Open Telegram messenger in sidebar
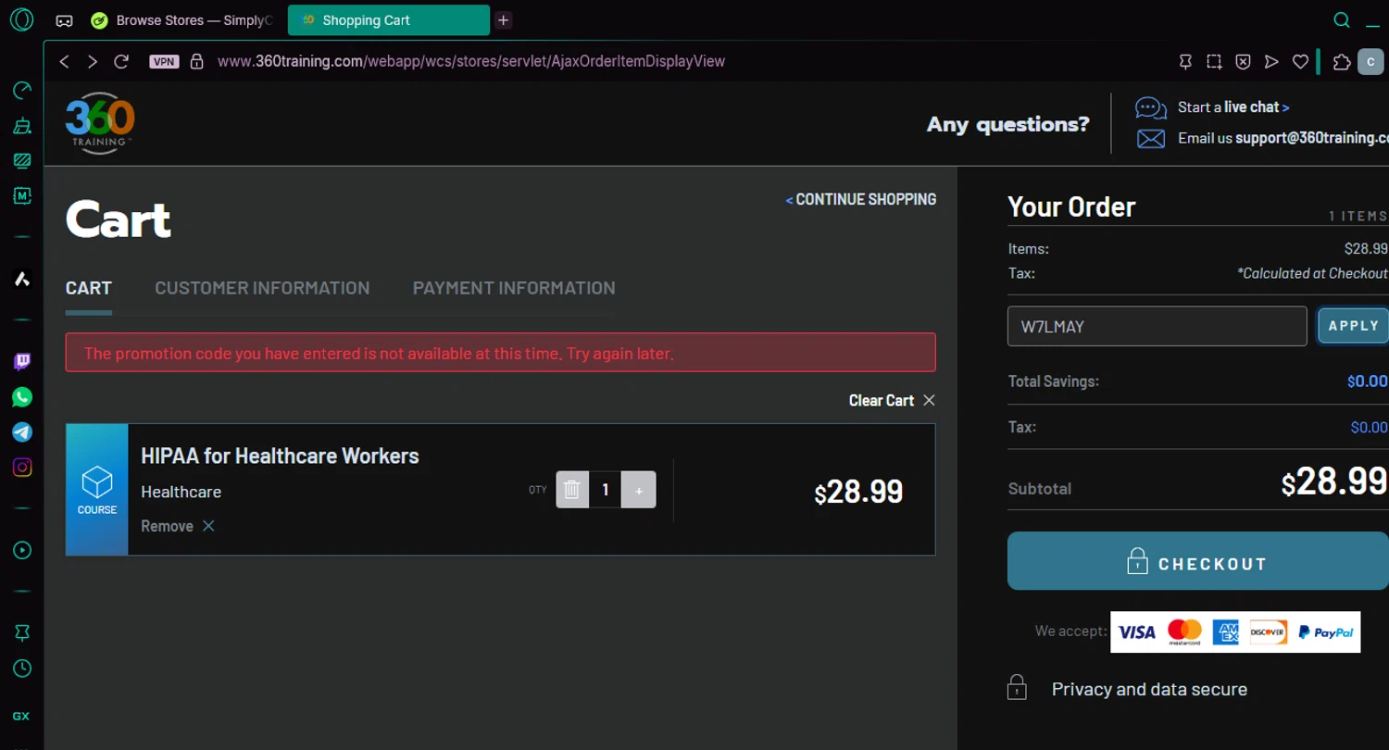This screenshot has width=1389, height=750. [x=22, y=432]
